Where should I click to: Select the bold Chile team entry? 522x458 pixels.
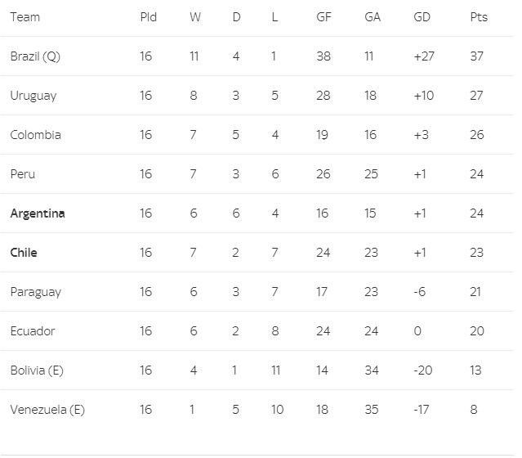(x=24, y=253)
